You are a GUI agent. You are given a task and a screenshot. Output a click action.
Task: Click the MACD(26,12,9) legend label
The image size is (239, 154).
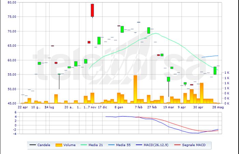click(156, 145)
